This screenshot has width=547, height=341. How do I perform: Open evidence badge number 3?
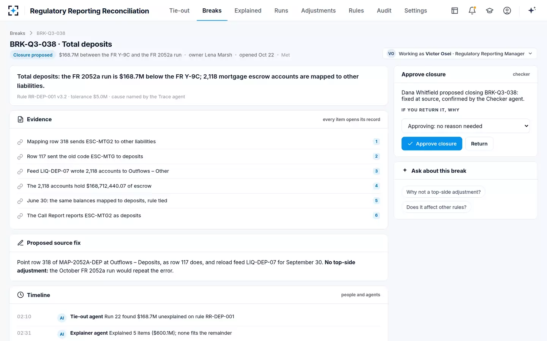click(376, 171)
